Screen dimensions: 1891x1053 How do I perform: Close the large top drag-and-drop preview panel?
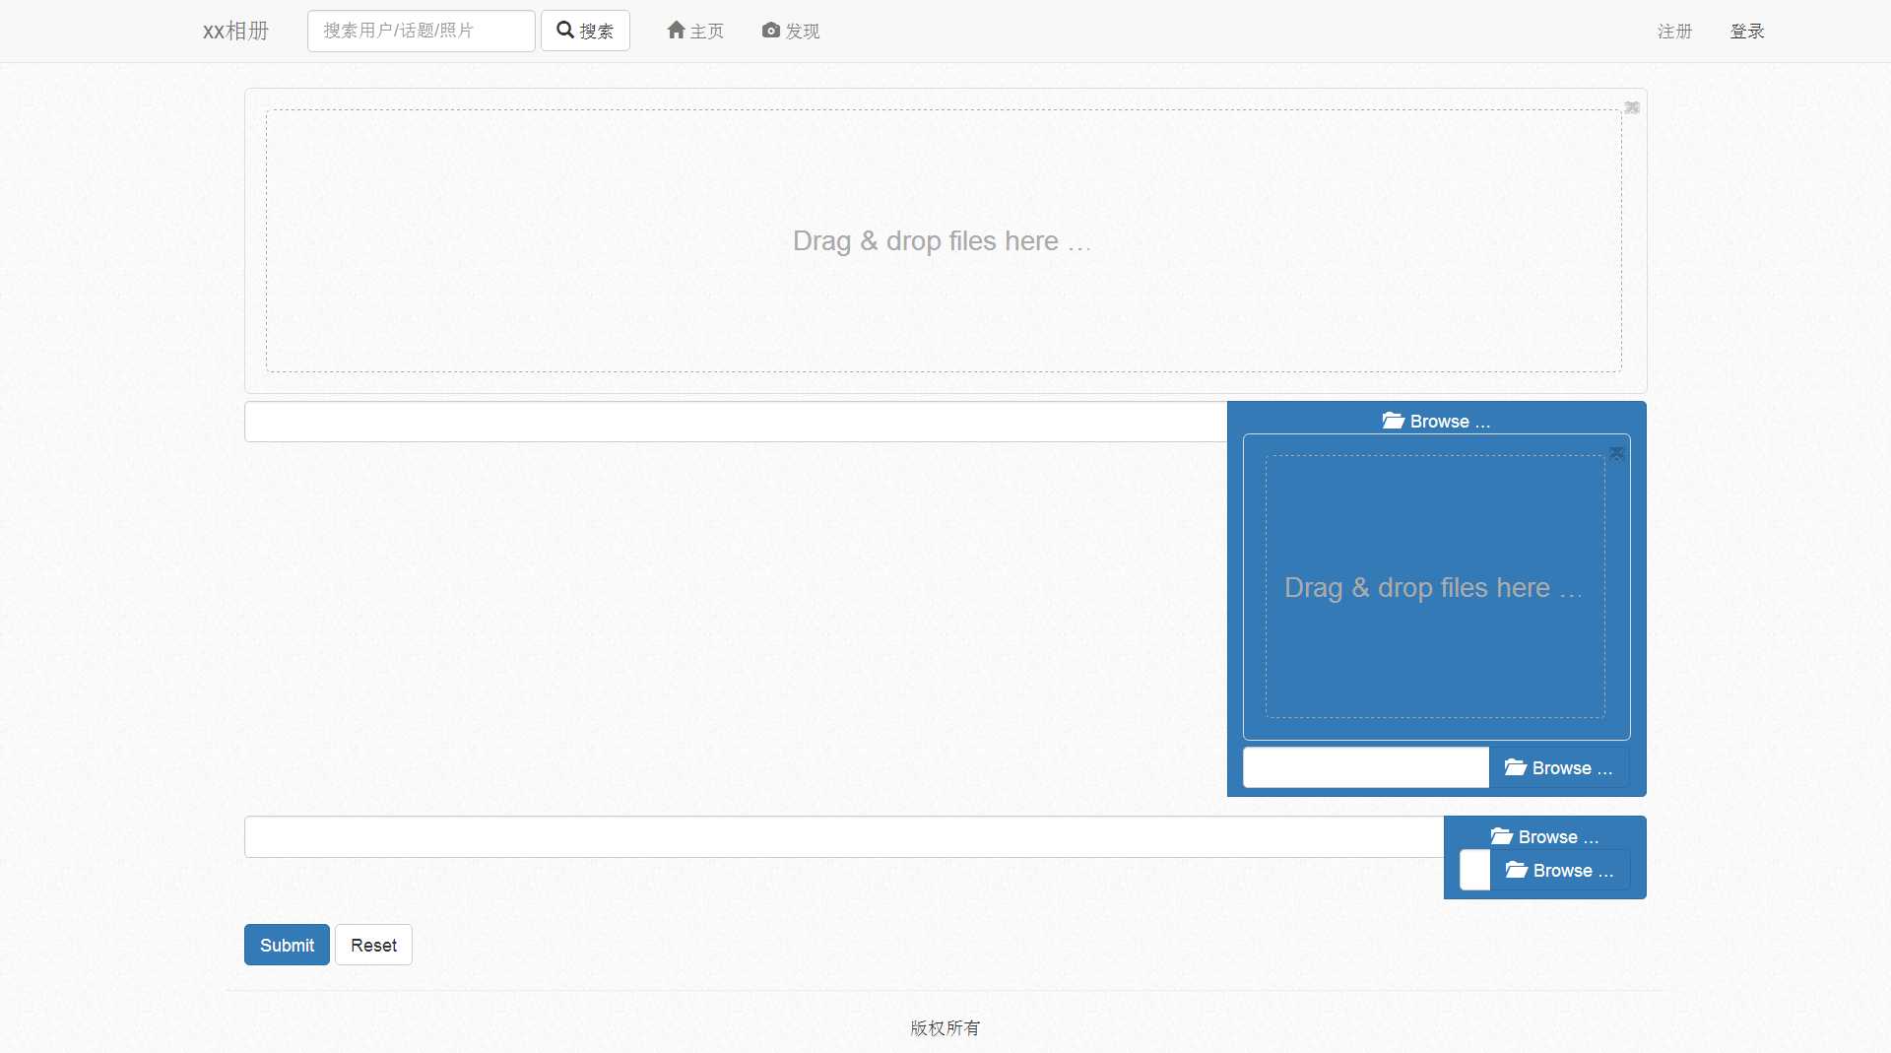click(x=1632, y=107)
